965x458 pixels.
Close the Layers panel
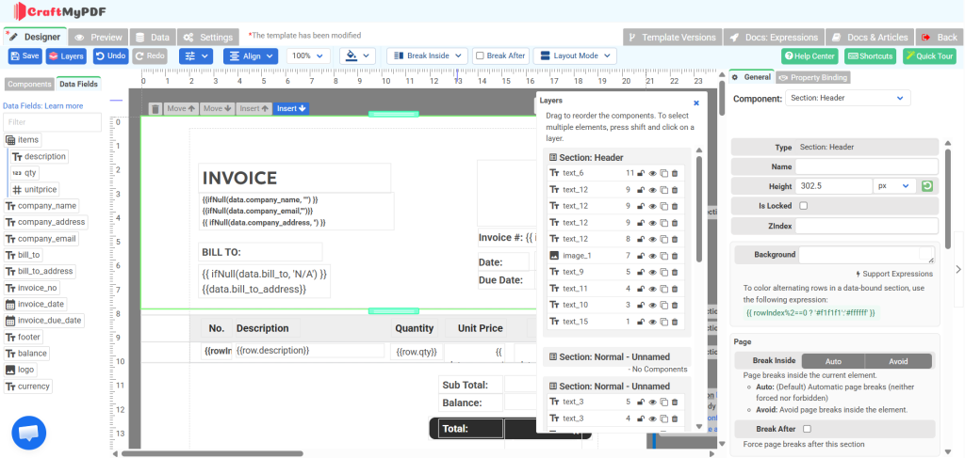tap(696, 103)
